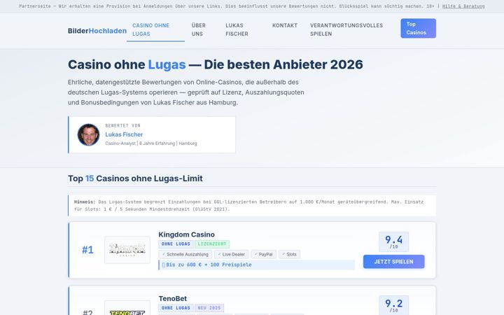Open Lukas Fischer author name link
Image resolution: width=504 pixels, height=315 pixels.
point(124,134)
